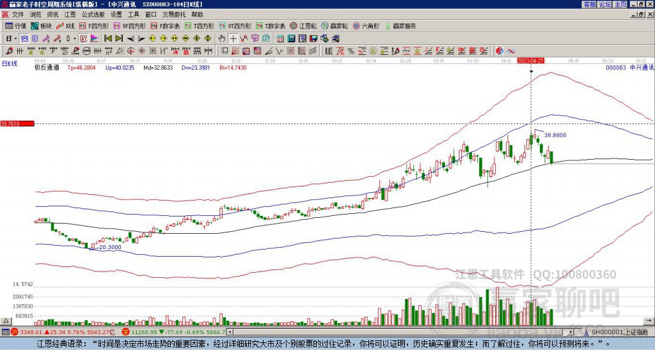Image resolution: width=655 pixels, height=350 pixels.
Task: Toggle the crosshair cursor tool
Action: pyautogui.click(x=233, y=38)
